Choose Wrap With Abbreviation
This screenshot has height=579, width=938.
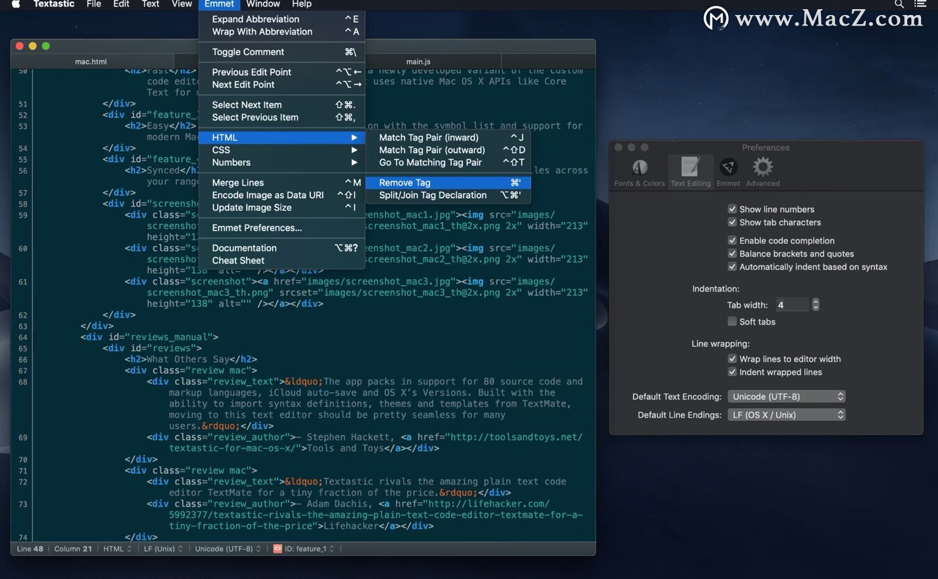click(x=281, y=32)
